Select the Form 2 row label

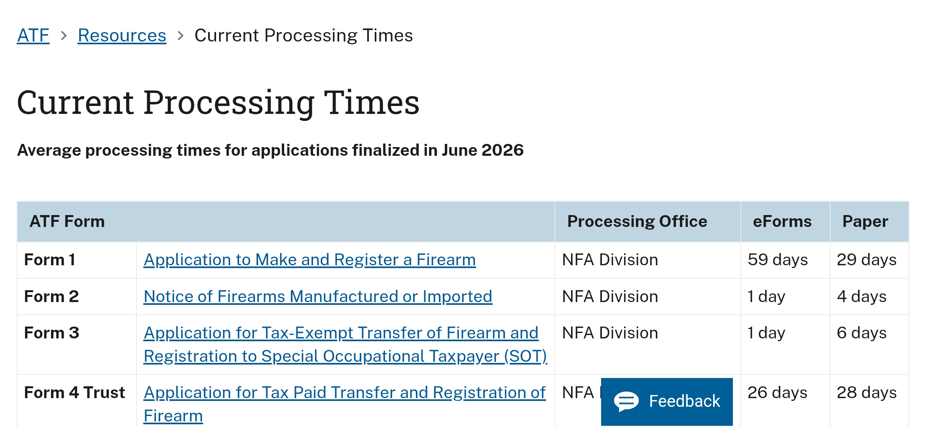(51, 297)
